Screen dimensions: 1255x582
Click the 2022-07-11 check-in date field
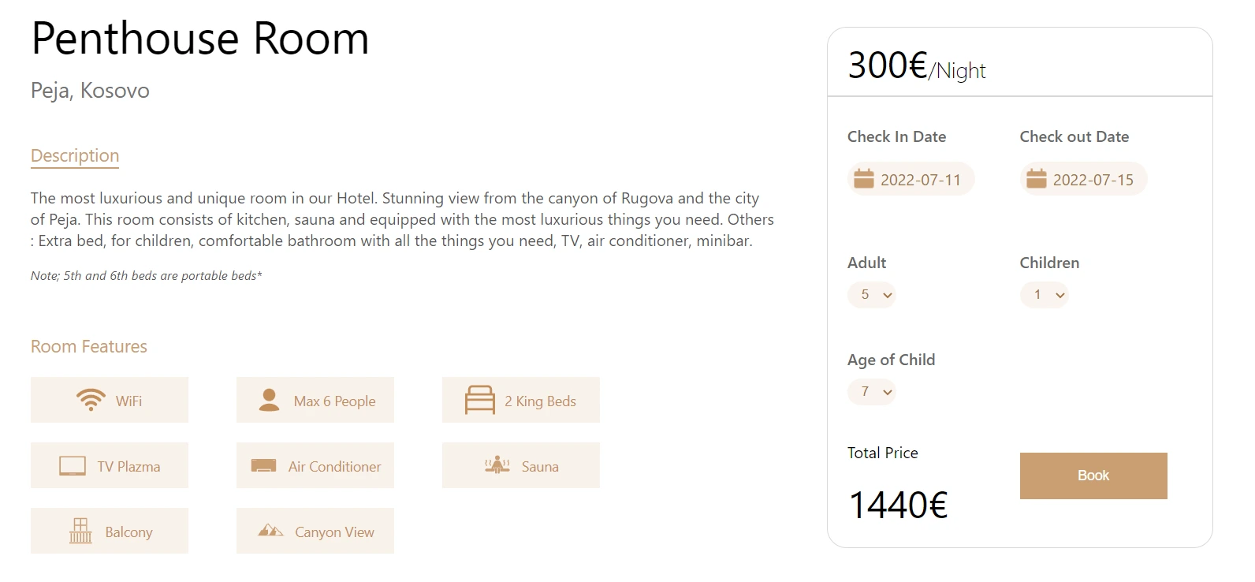click(921, 180)
